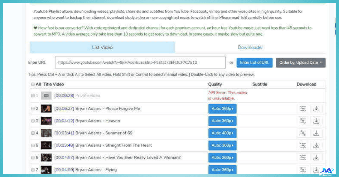The image size is (339, 177).
Task: Click download icon for Summer of 69
Action: click(316, 133)
